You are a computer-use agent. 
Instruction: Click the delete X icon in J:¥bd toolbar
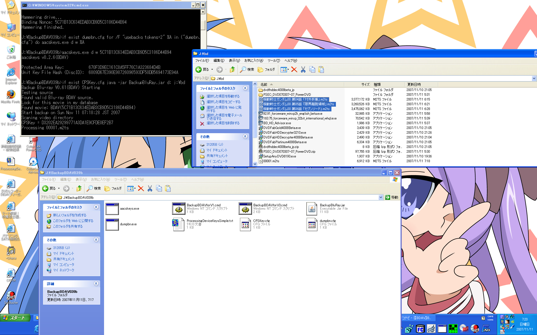tap(294, 70)
